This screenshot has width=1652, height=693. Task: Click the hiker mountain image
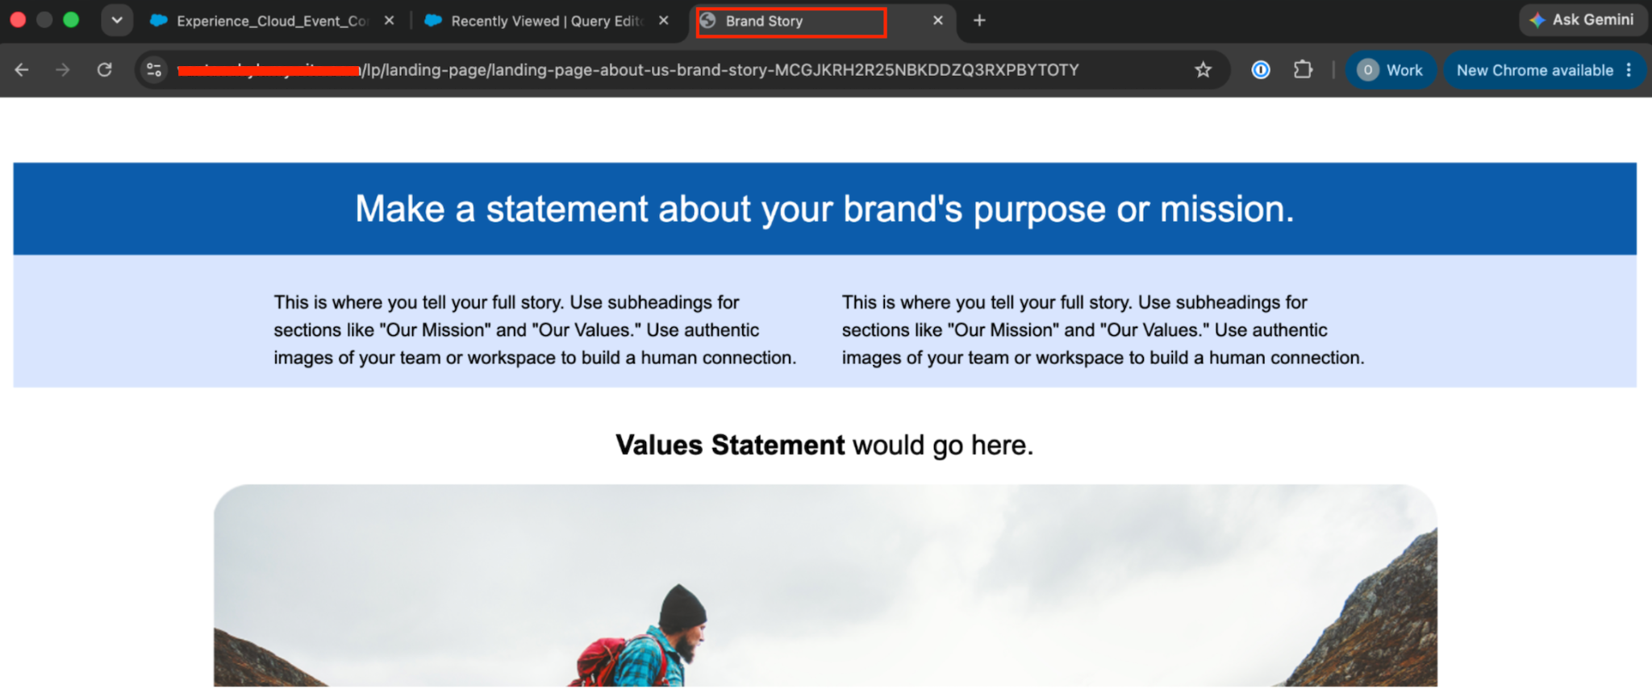(825, 586)
